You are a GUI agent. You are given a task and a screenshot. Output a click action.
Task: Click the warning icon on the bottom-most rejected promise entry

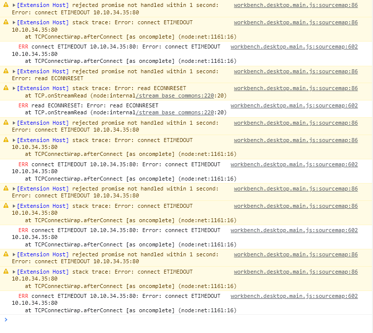[x=6, y=254]
